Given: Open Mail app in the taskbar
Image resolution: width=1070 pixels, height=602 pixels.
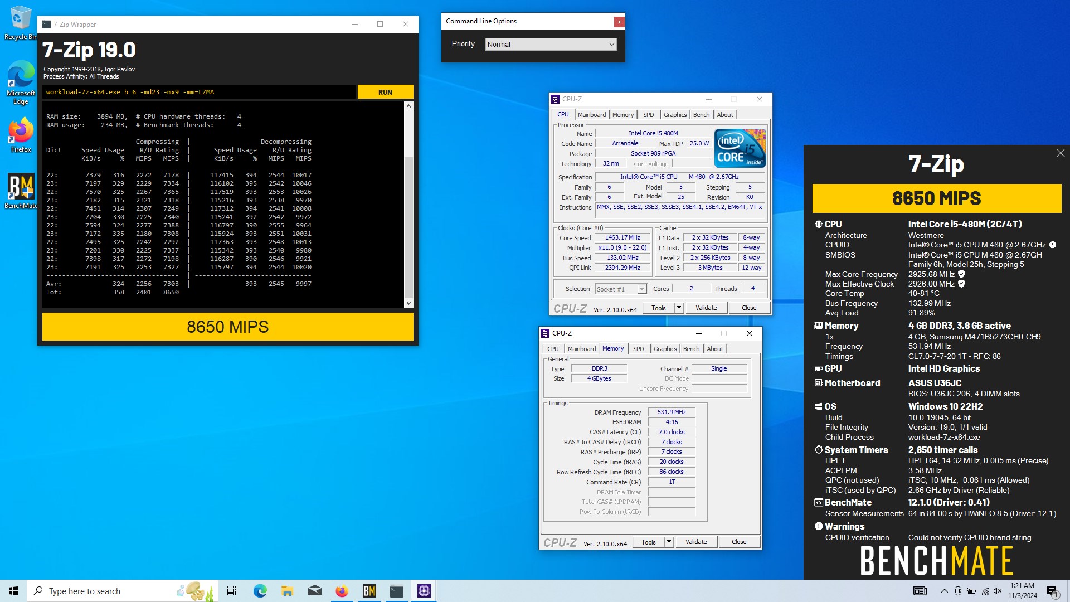Looking at the screenshot, I should [x=314, y=591].
